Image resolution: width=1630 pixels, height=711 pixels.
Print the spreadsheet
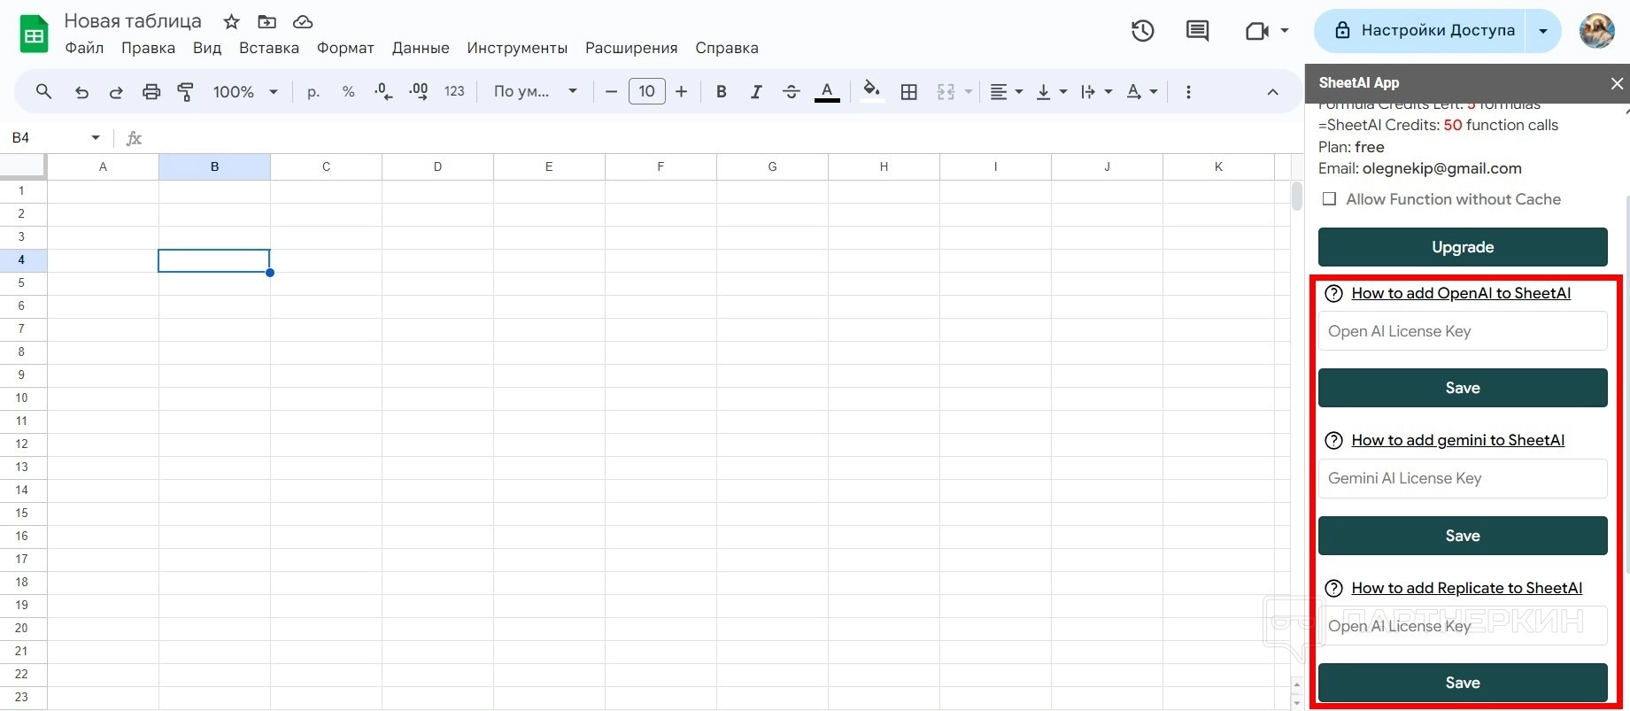pos(151,91)
